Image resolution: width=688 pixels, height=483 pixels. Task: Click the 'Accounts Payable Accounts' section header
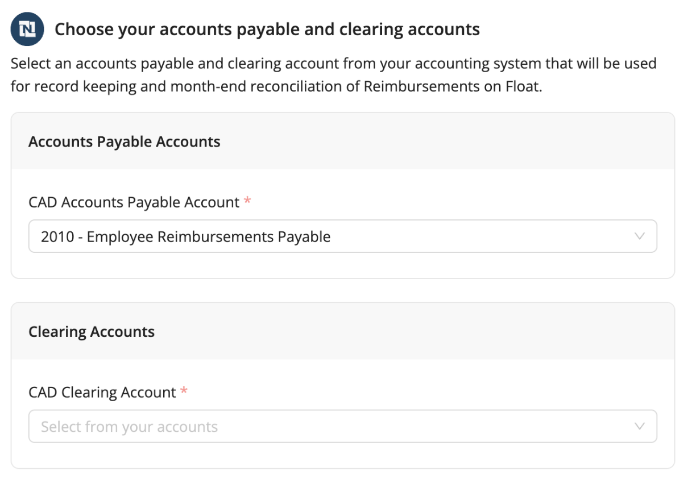point(125,141)
